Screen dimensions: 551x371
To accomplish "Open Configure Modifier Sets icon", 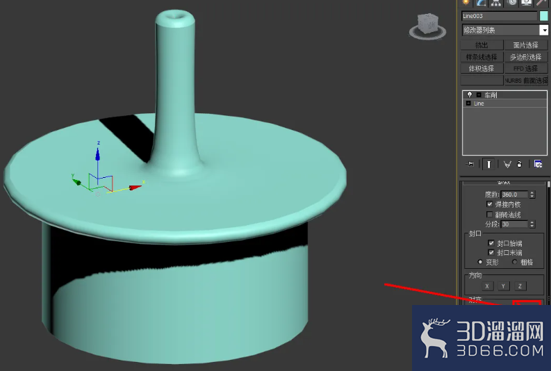I will 538,164.
